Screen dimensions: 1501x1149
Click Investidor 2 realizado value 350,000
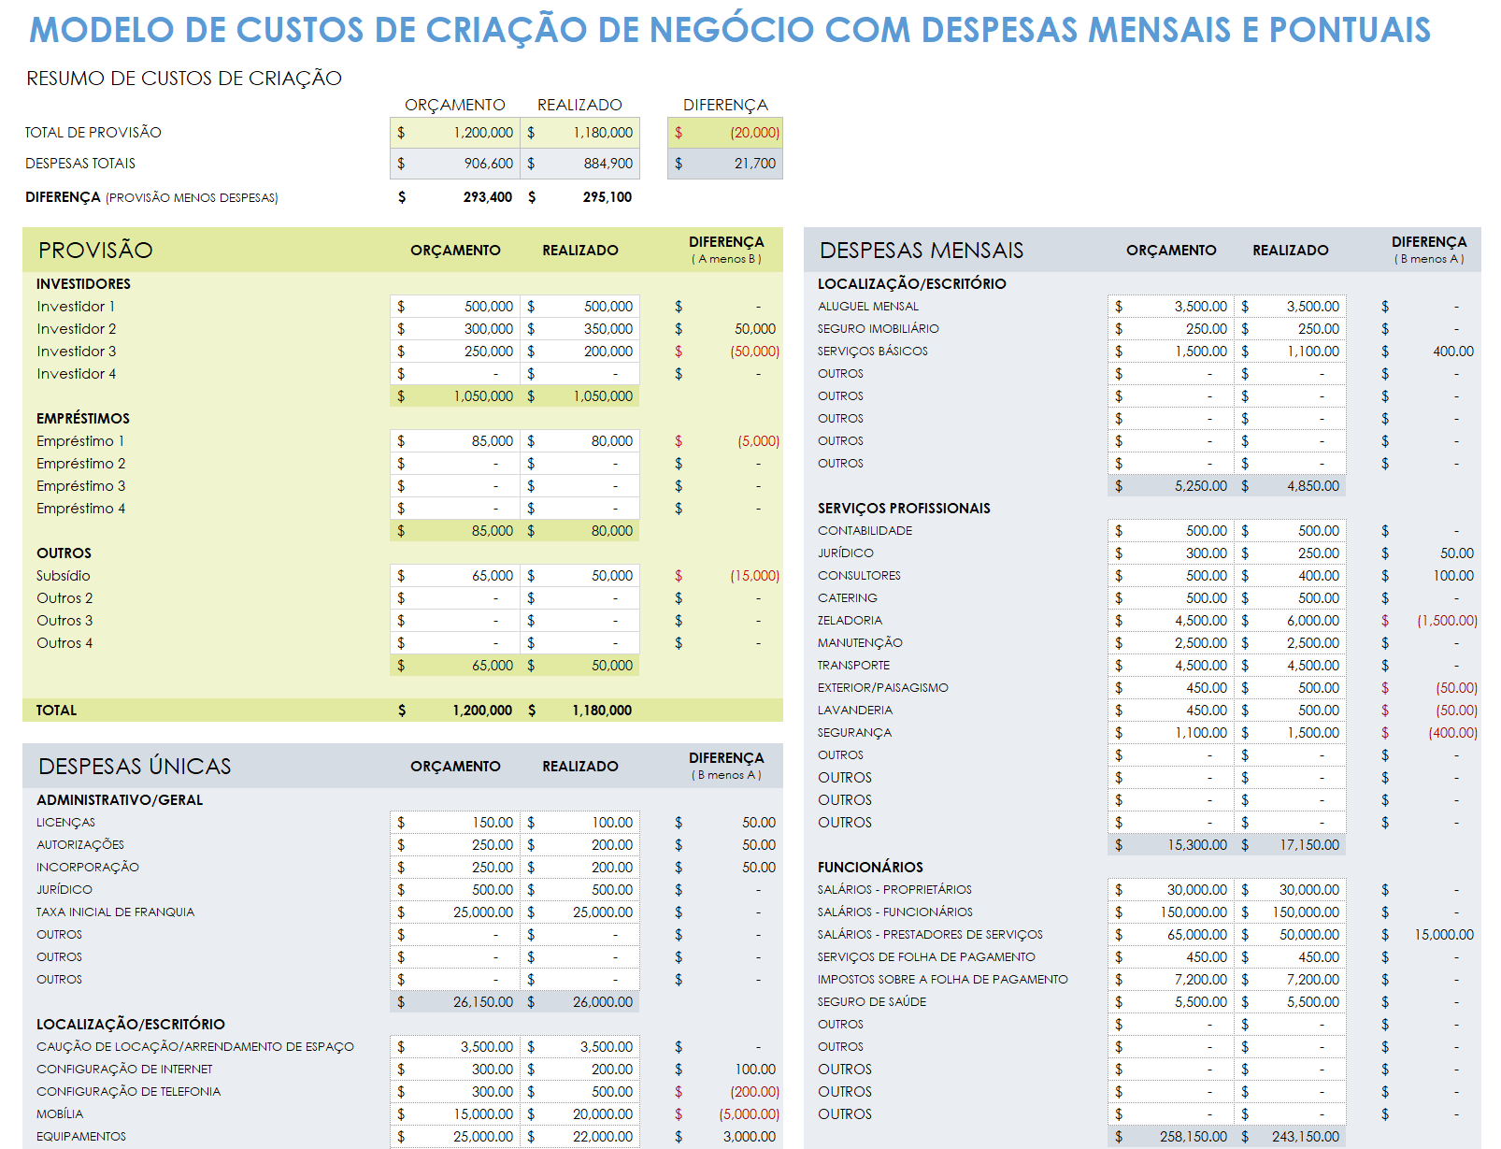pos(579,329)
